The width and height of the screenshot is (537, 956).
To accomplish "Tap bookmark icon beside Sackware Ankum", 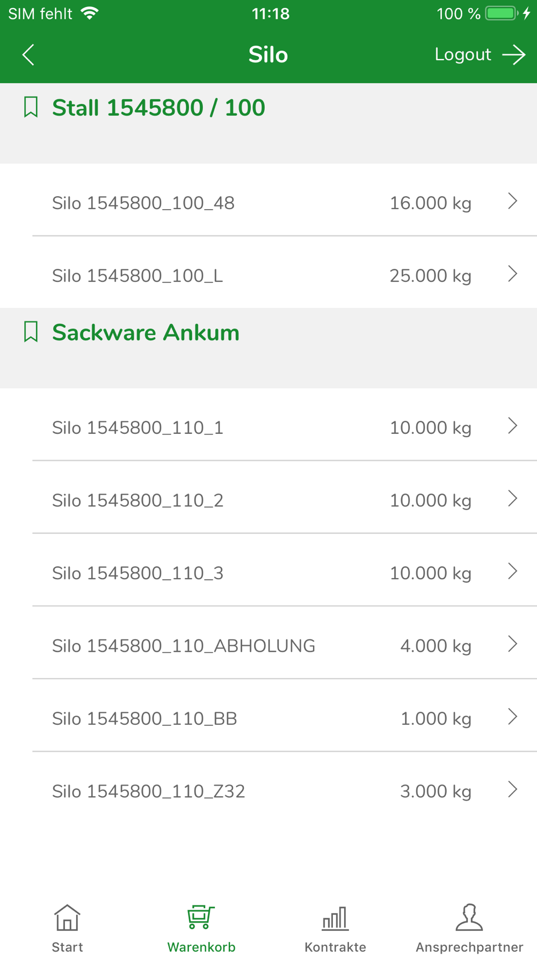I will click(x=31, y=332).
